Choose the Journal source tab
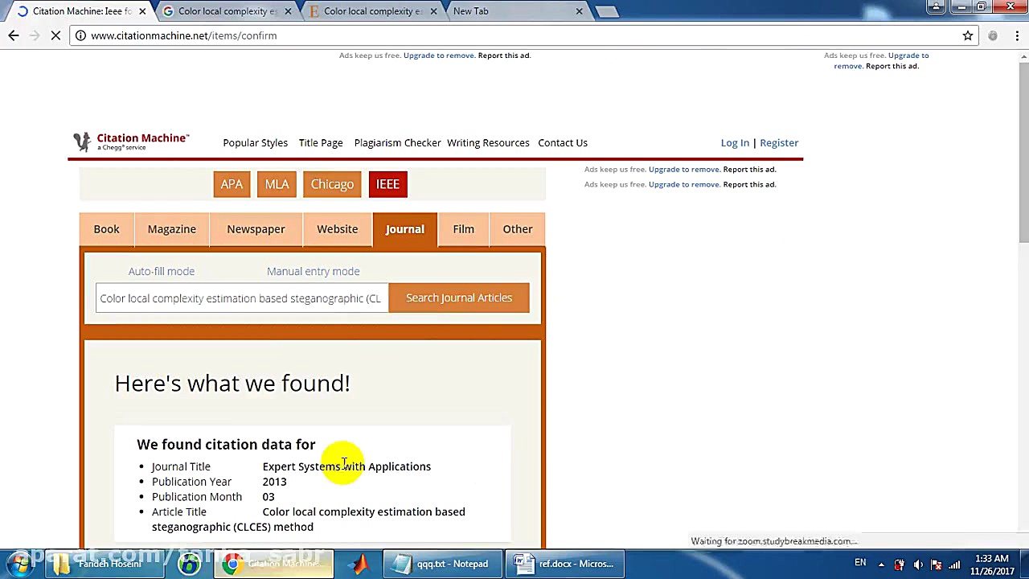 click(404, 229)
